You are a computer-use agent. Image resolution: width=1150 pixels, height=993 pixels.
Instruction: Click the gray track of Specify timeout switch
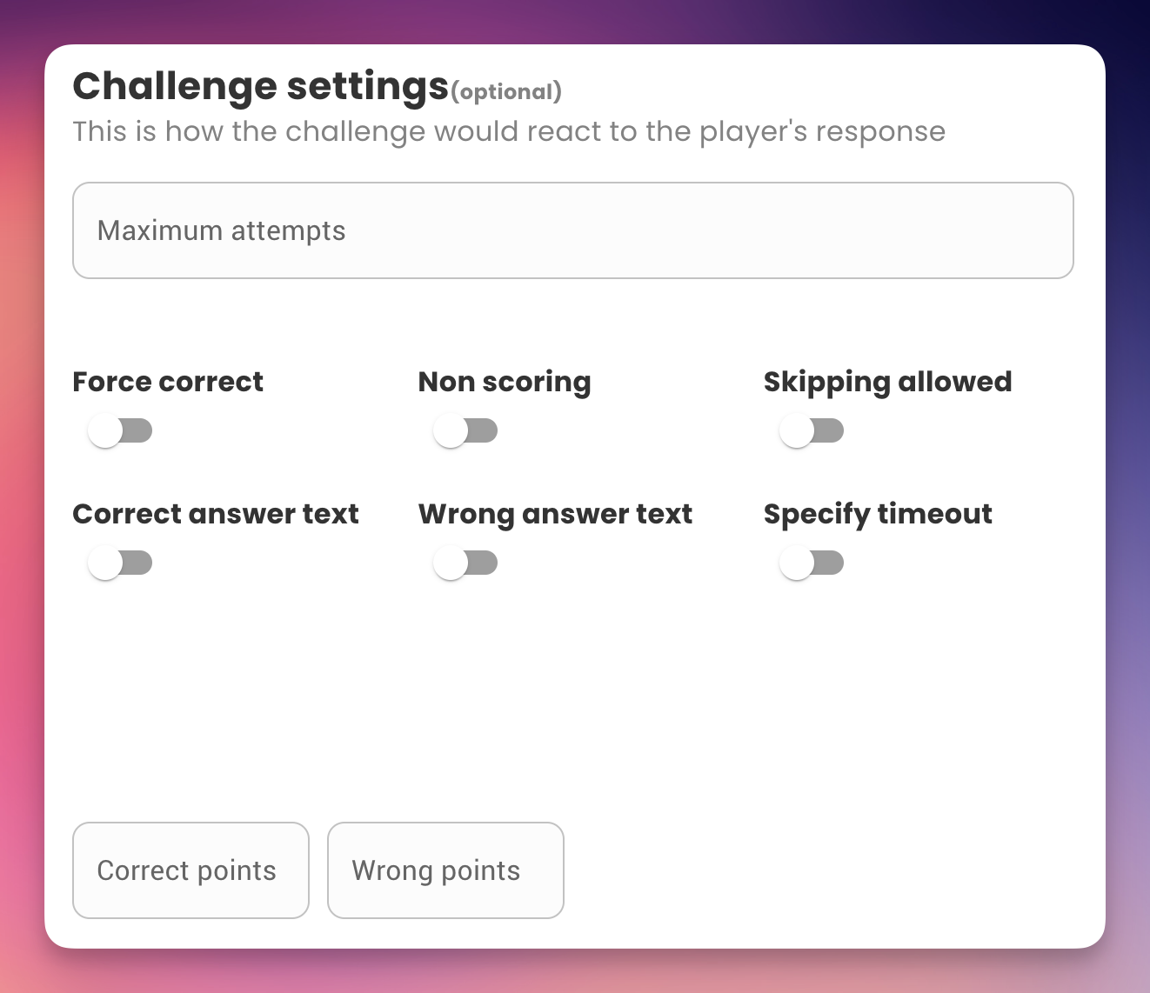click(831, 563)
